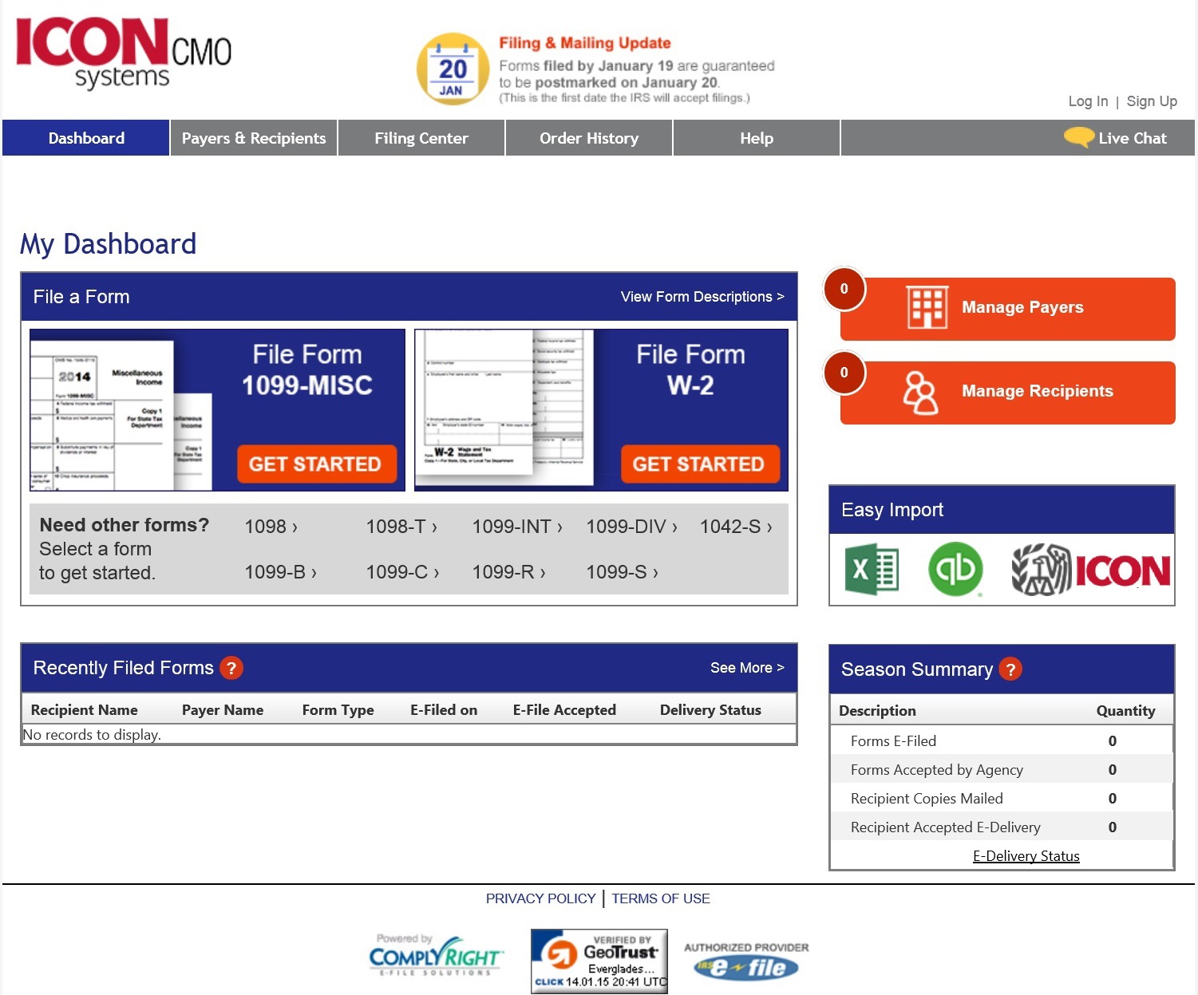Open the Order History tab
This screenshot has width=1198, height=995.
(588, 137)
